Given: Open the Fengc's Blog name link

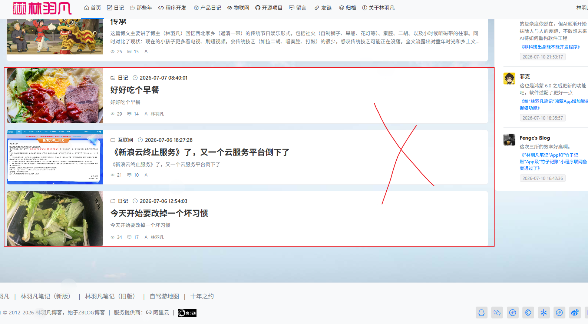Looking at the screenshot, I should pyautogui.click(x=535, y=138).
